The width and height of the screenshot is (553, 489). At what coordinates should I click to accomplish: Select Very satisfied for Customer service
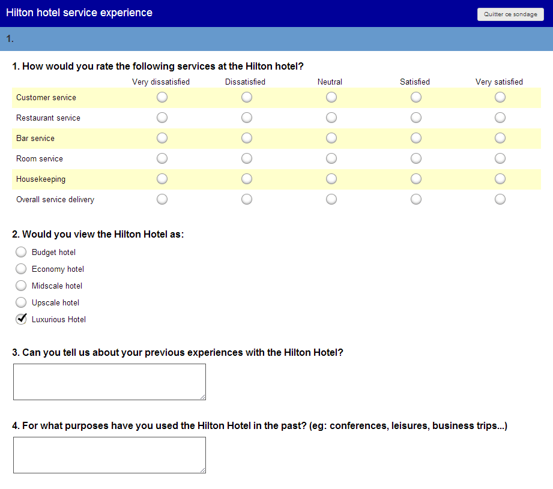tap(500, 97)
